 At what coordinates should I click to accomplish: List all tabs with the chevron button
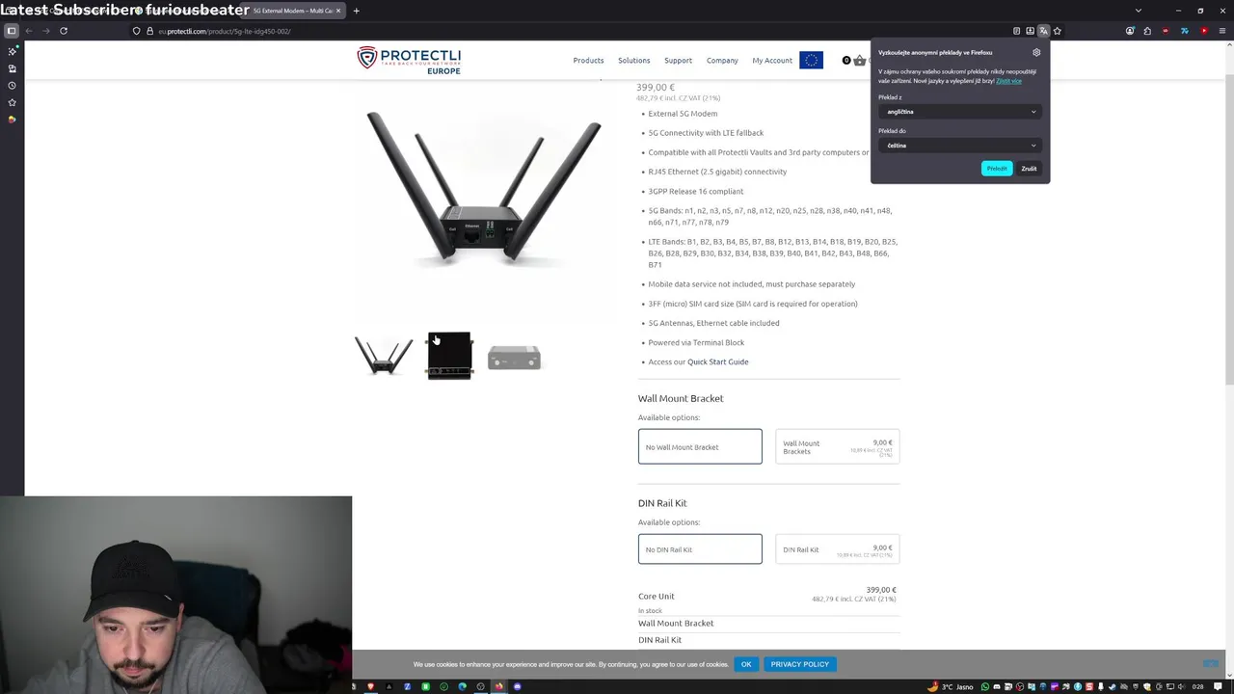(x=1139, y=11)
